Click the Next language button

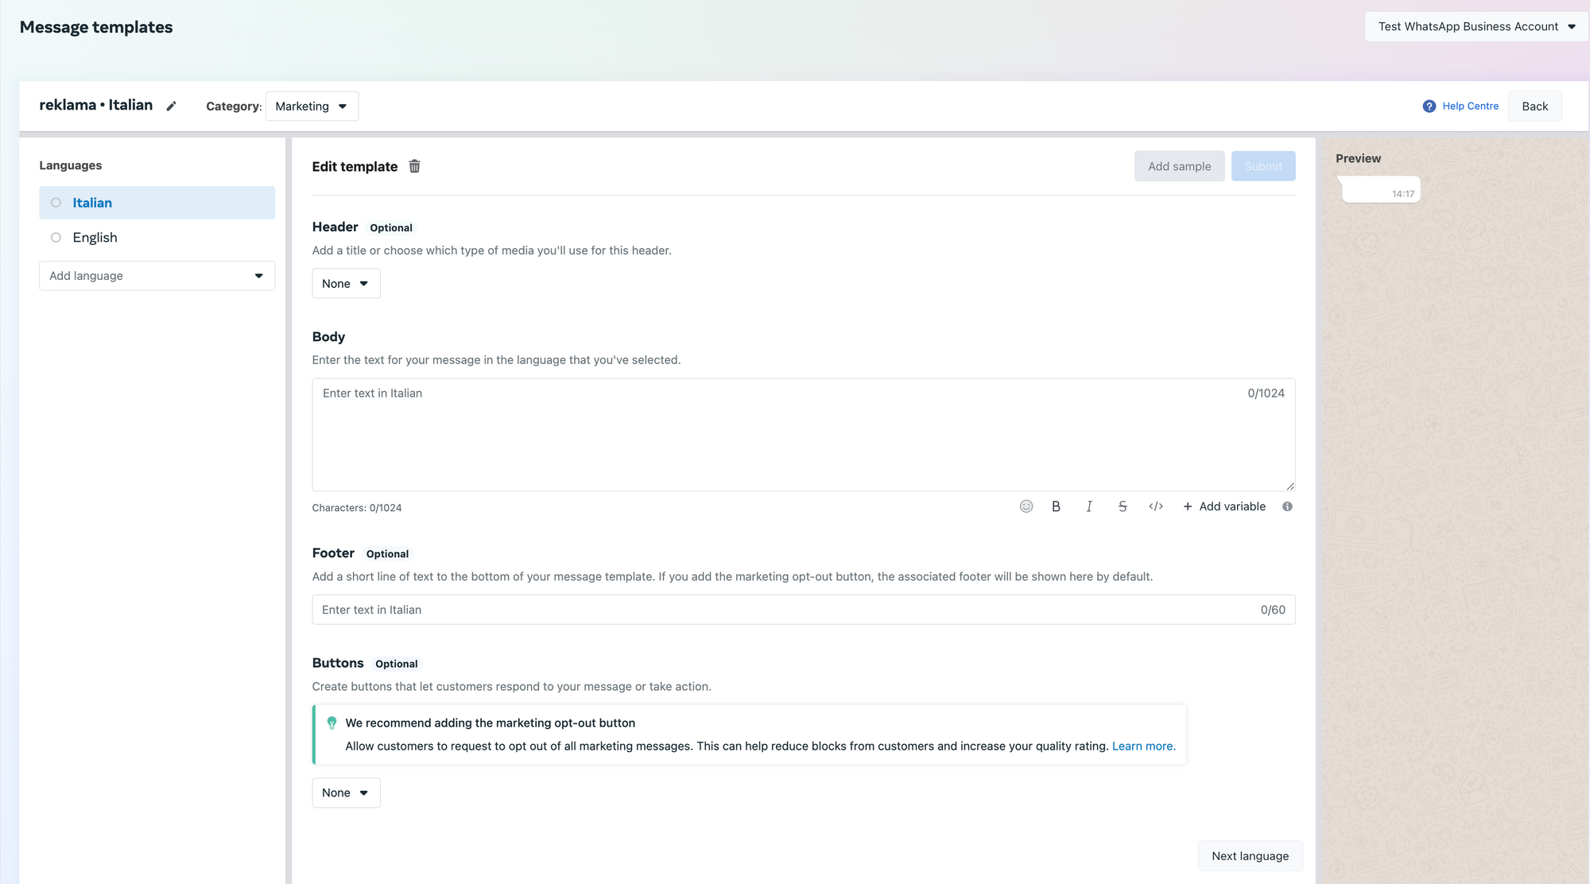coord(1250,856)
